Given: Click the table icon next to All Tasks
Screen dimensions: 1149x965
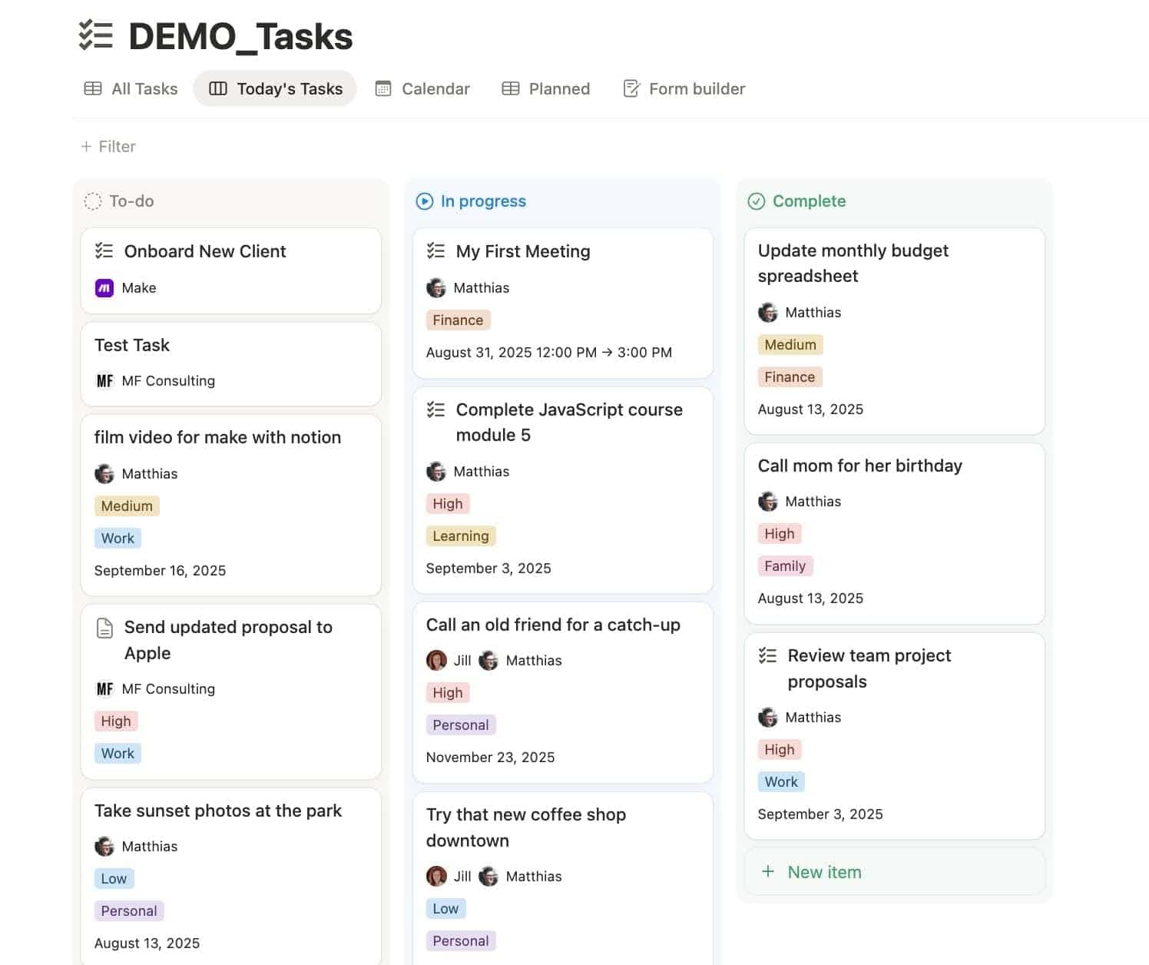Looking at the screenshot, I should pyautogui.click(x=93, y=88).
